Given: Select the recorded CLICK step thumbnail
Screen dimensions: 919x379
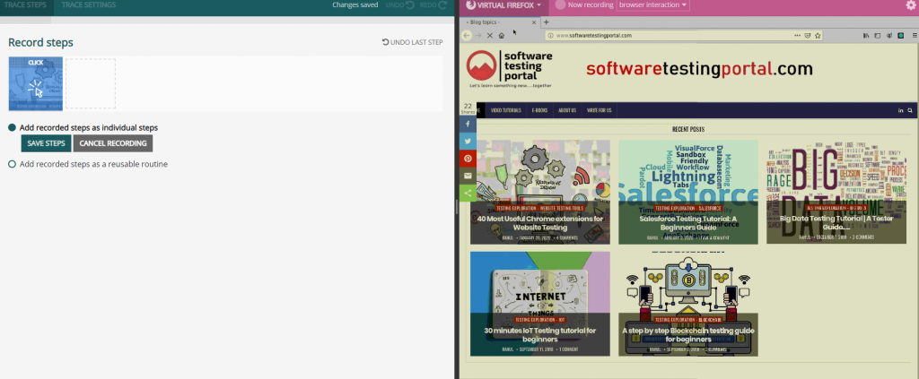Looking at the screenshot, I should click(x=36, y=83).
